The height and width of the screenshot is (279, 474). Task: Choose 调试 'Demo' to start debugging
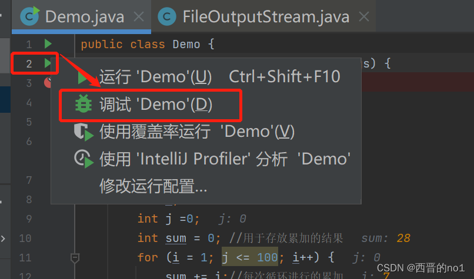(156, 105)
